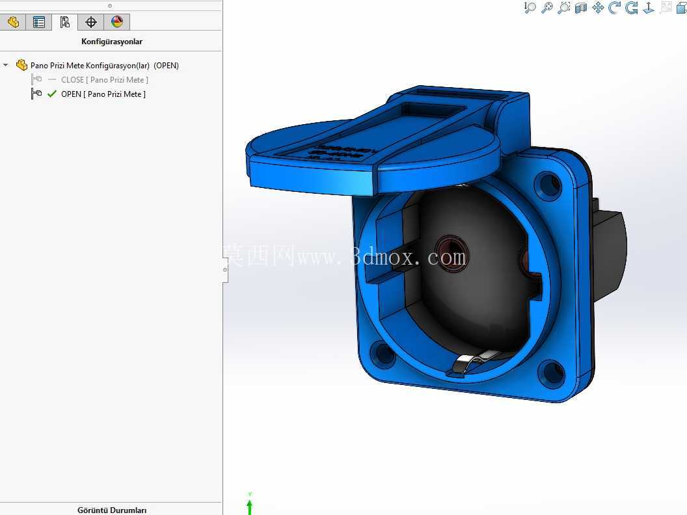The height and width of the screenshot is (515, 687).
Task: Select the Pano Prizi Mete Konfigürasyon(lar) root
Action: 105,65
